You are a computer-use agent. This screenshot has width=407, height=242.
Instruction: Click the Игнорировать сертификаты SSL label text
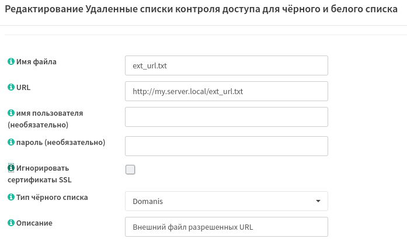[40, 174]
